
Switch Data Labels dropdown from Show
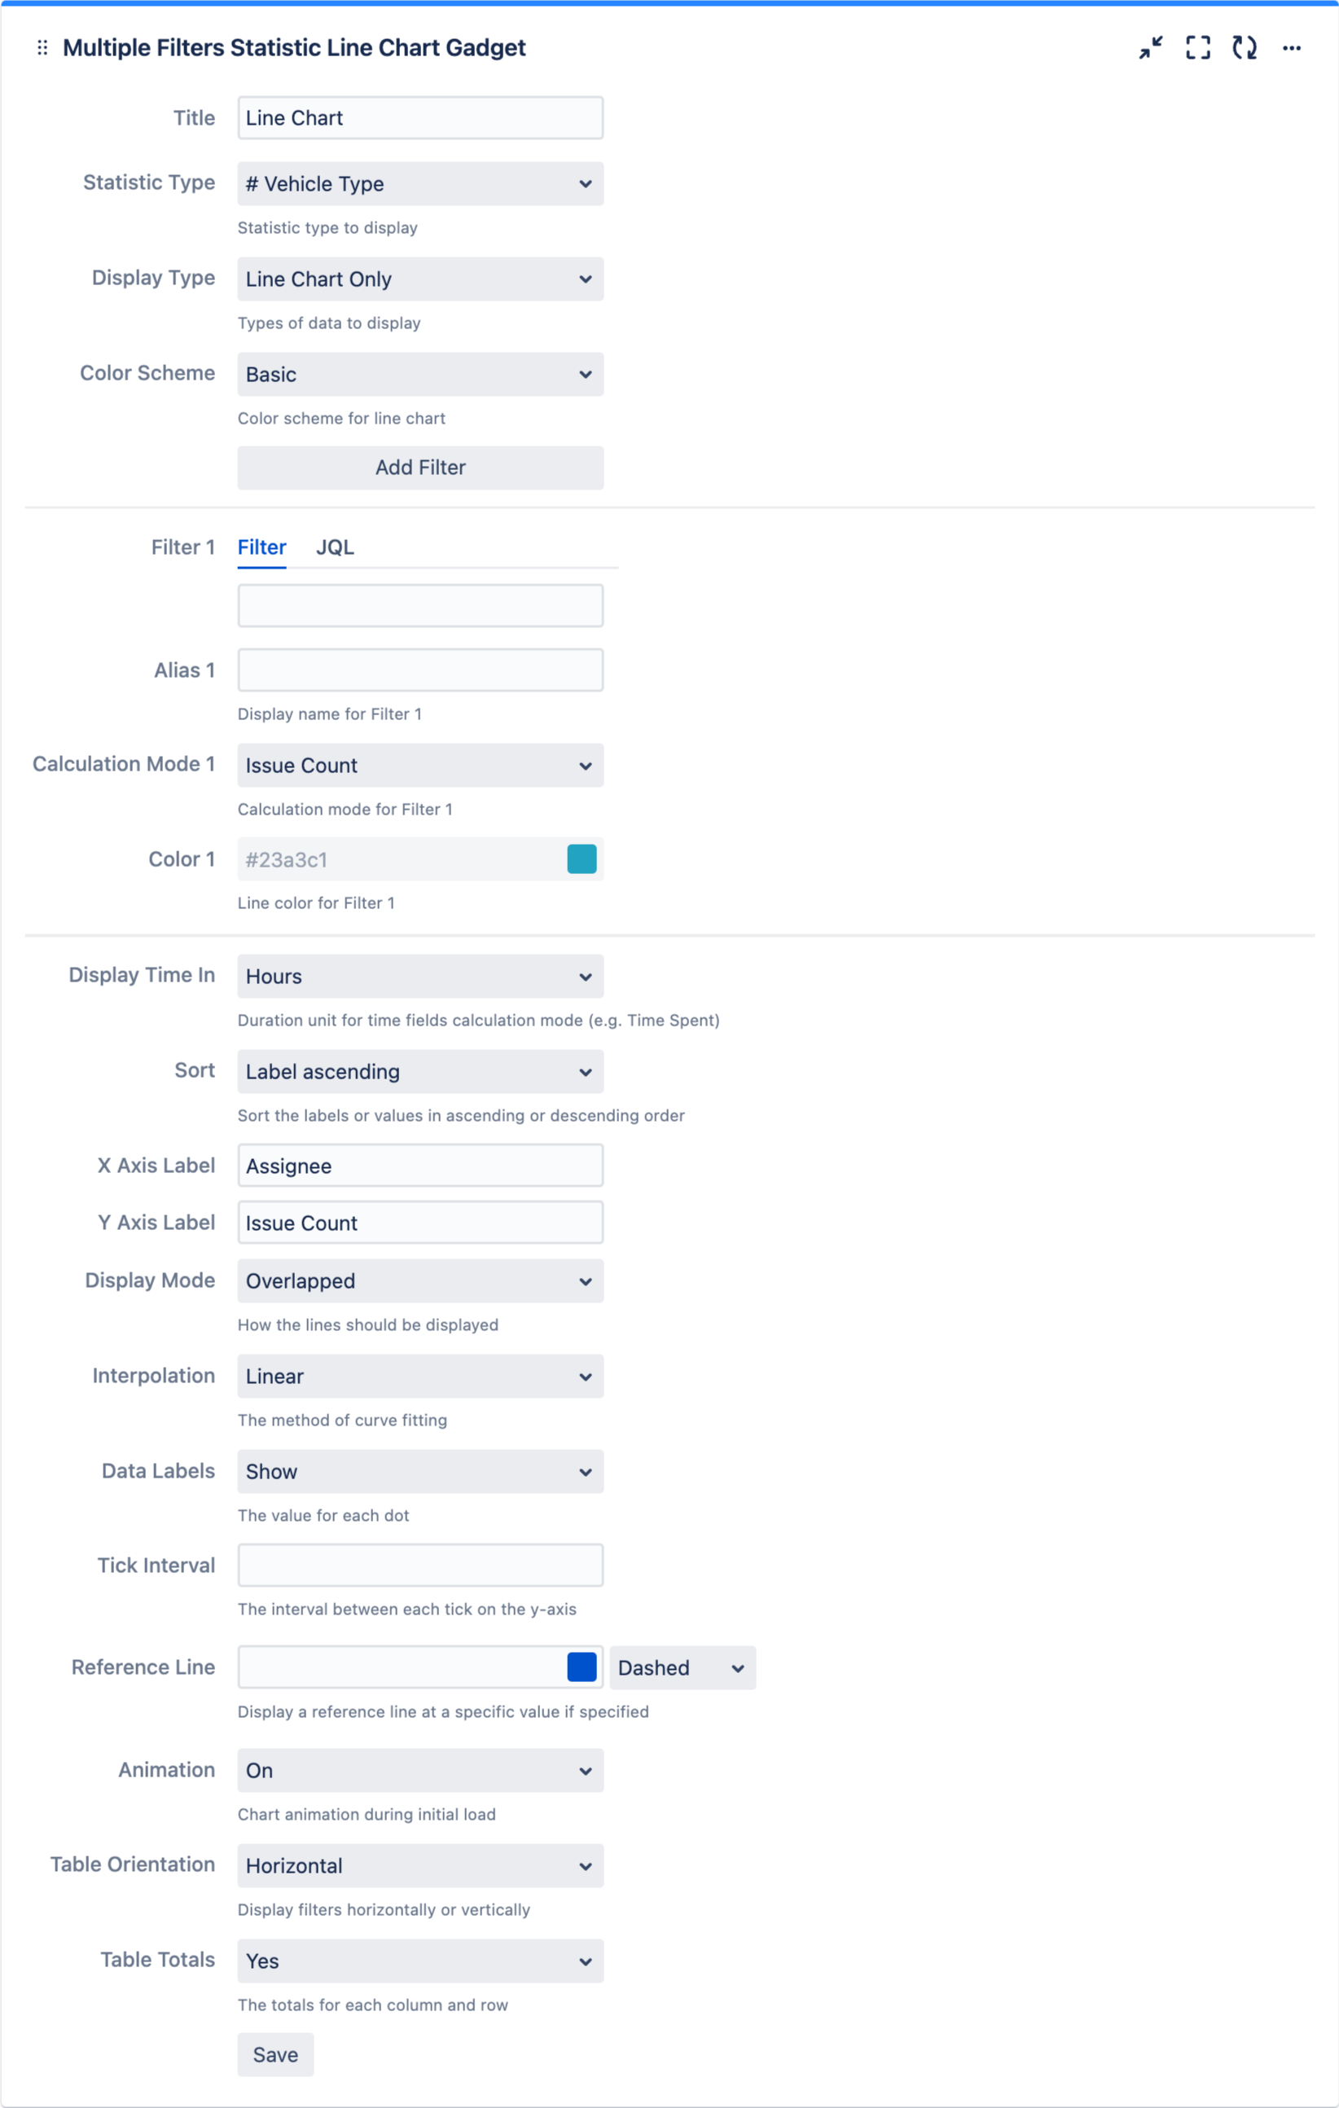point(419,1472)
